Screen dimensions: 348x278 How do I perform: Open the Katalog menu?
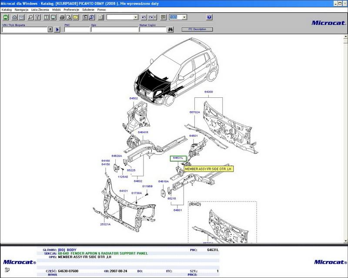tap(7, 10)
